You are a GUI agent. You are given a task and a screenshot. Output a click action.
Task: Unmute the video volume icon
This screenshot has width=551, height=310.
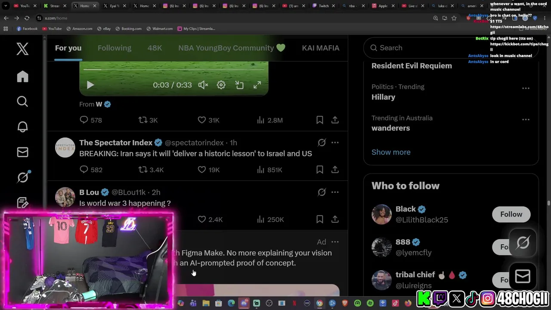(203, 85)
